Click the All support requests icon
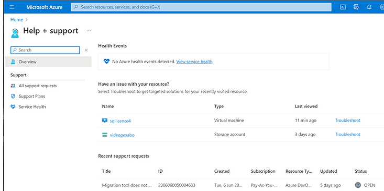Screen dimensions: 384x191 (13, 86)
